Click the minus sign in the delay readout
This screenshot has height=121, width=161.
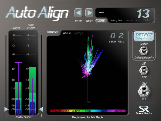pyautogui.click(x=101, y=12)
